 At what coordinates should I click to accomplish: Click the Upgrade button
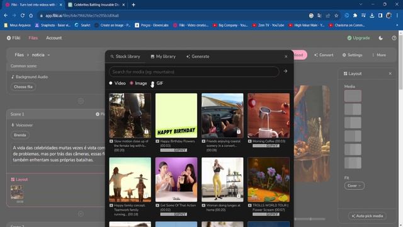tap(358, 38)
